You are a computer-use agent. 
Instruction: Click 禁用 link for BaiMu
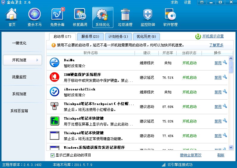tap(218, 63)
